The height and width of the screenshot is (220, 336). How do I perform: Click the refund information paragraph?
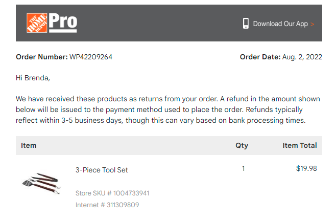pos(168,109)
